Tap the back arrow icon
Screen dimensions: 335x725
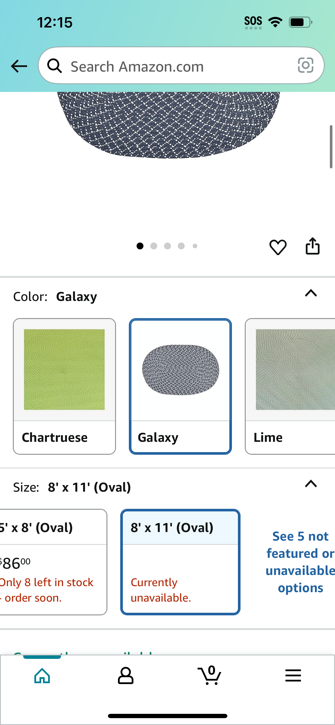19,66
